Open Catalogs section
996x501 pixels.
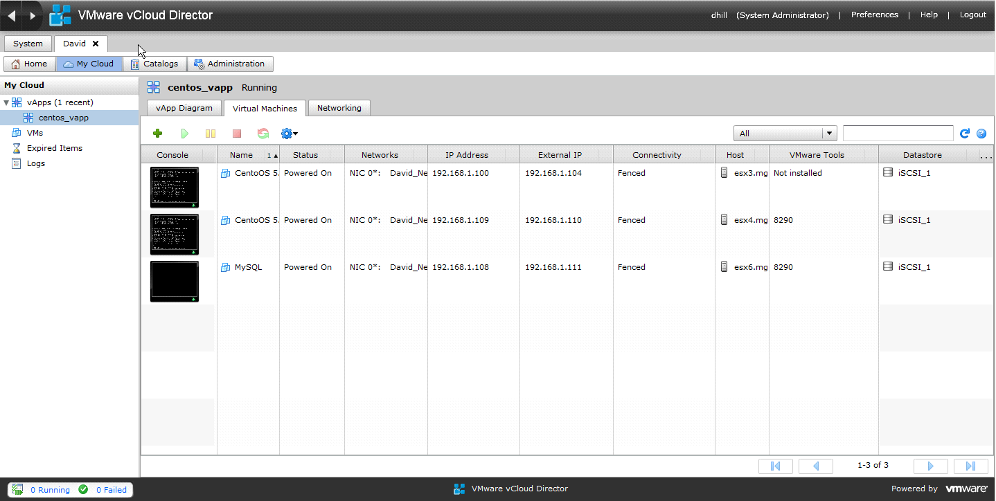click(x=155, y=64)
